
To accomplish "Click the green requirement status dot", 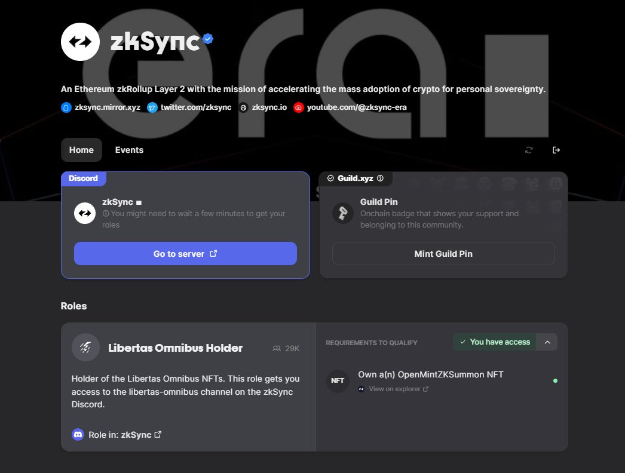I will point(555,381).
